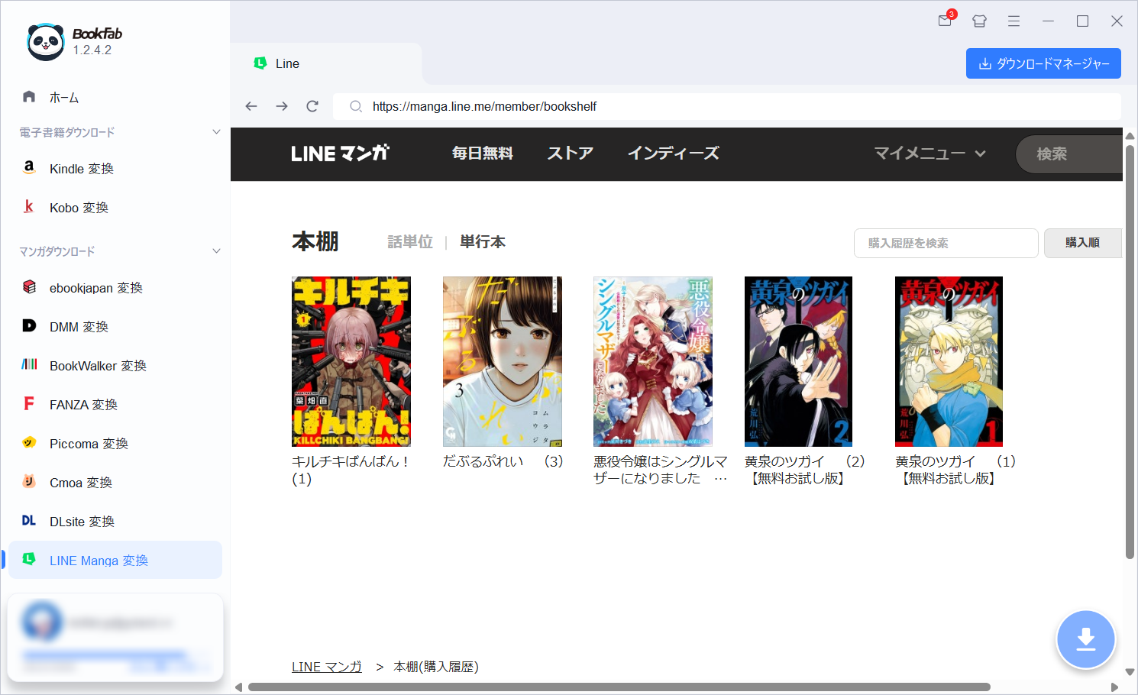
Task: Open the hamburger menu icon
Action: [1014, 21]
